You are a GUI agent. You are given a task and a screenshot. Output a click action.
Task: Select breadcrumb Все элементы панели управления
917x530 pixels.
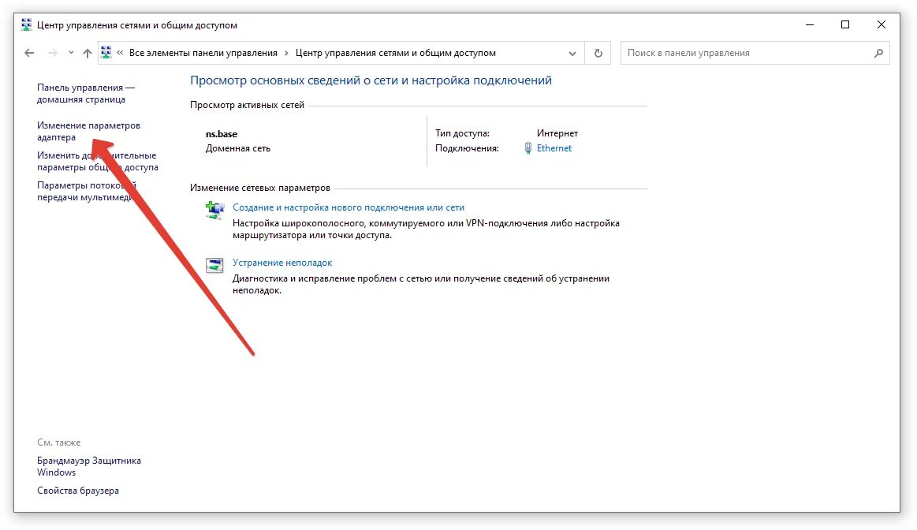point(203,54)
